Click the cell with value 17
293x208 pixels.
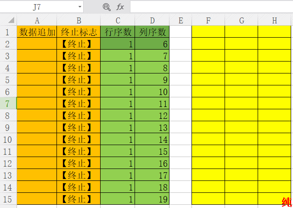click(x=152, y=175)
